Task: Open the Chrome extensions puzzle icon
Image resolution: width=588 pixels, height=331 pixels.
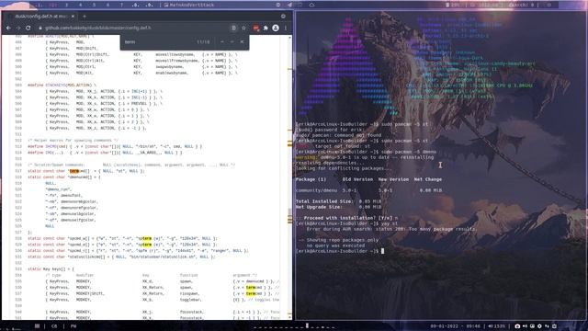Action: pyautogui.click(x=266, y=28)
